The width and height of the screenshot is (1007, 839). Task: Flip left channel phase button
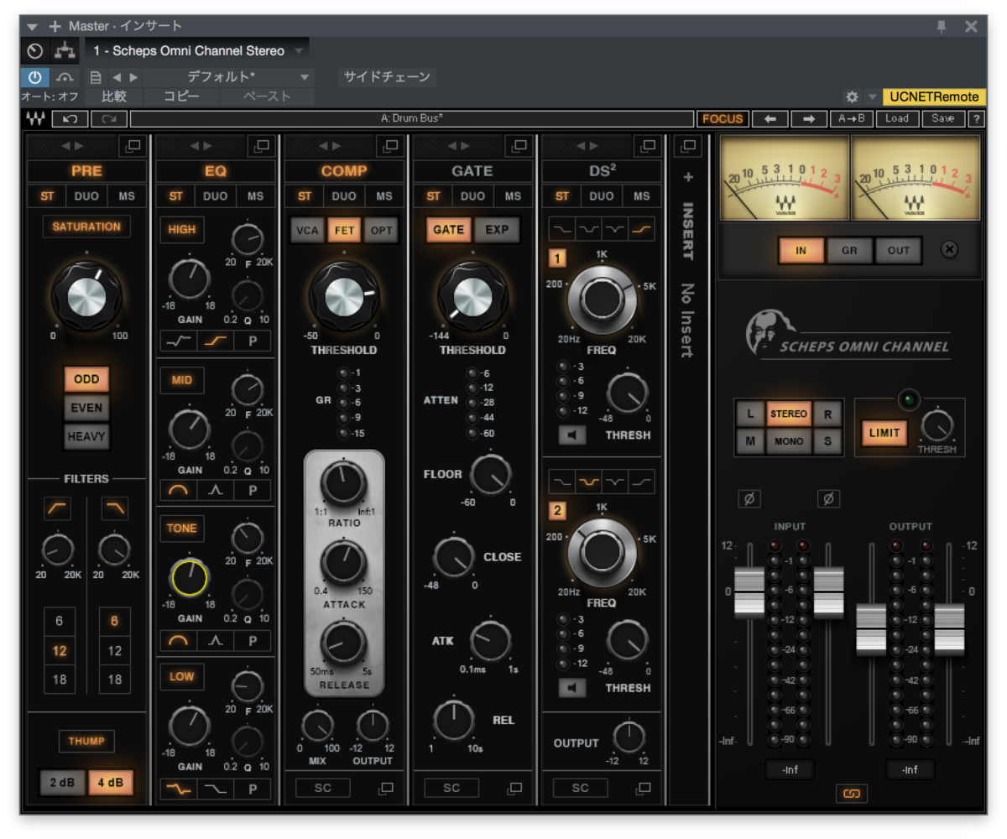(749, 499)
